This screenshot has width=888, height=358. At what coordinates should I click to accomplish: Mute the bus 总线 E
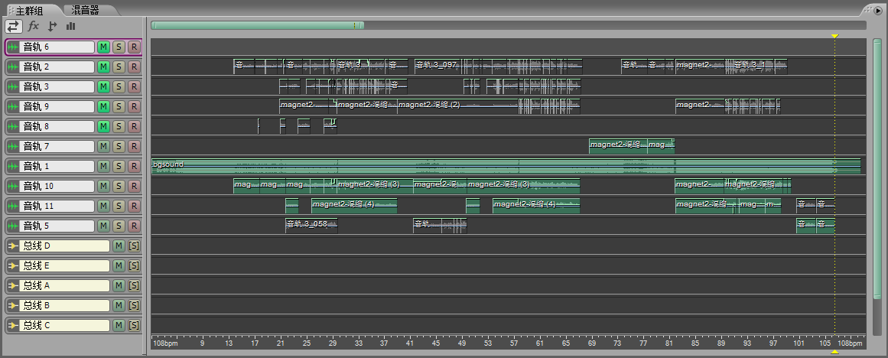(x=119, y=265)
